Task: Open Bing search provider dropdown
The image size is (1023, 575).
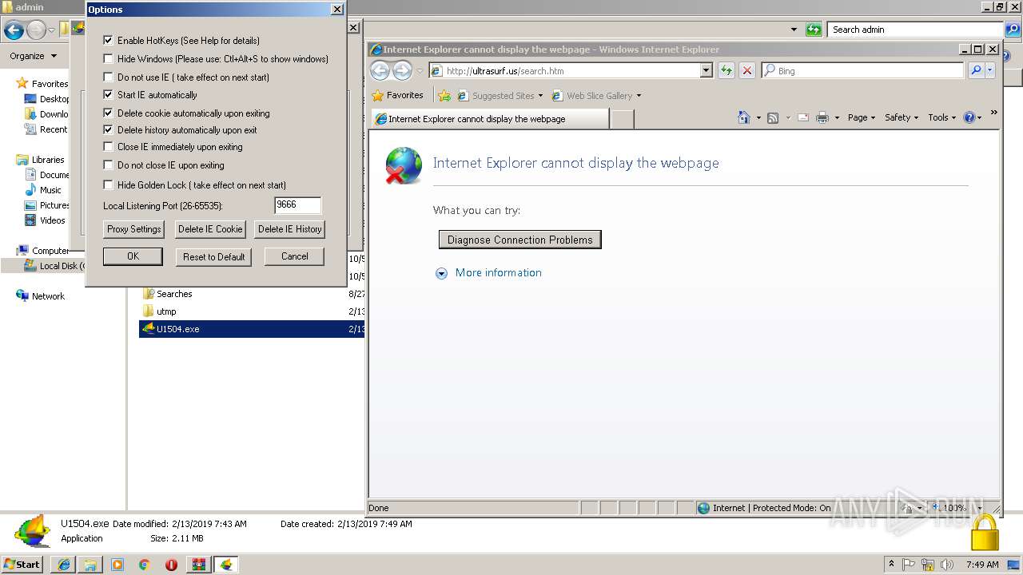Action: [x=990, y=70]
